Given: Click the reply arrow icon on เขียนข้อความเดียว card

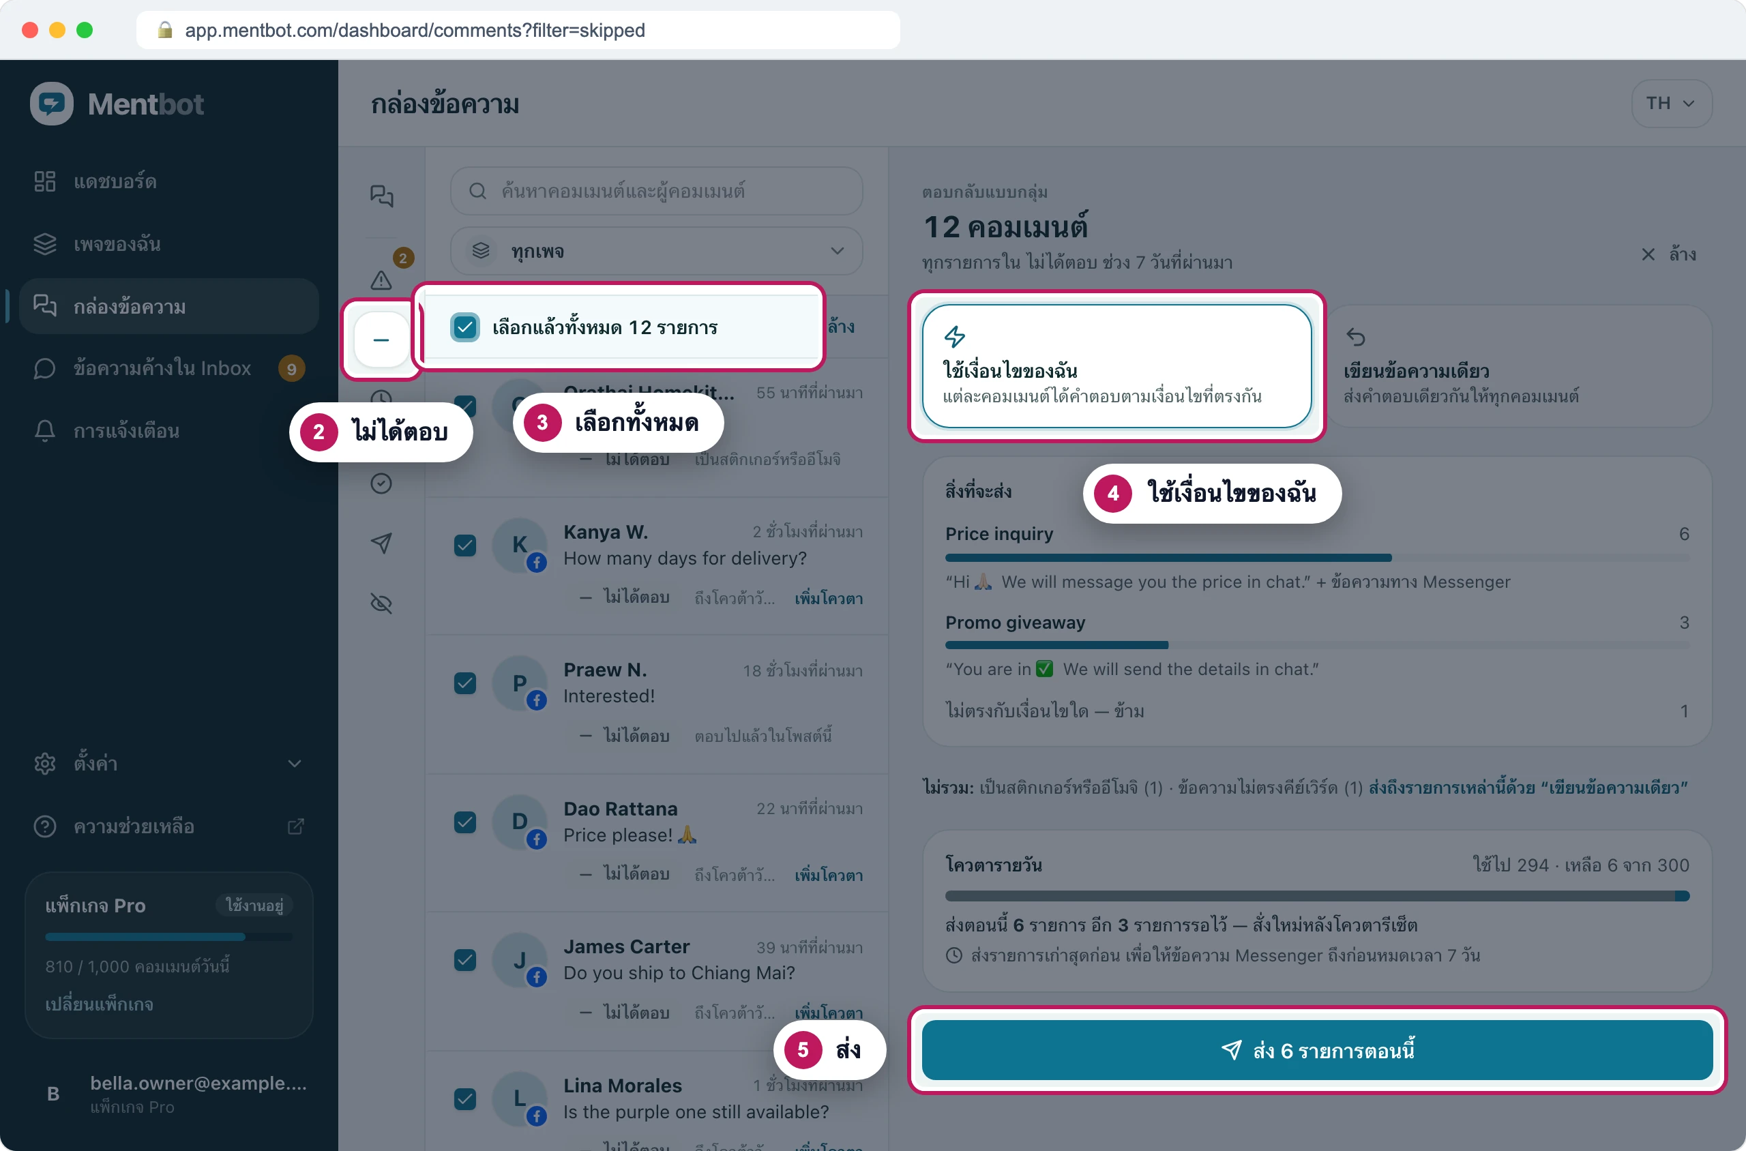Looking at the screenshot, I should (x=1355, y=337).
